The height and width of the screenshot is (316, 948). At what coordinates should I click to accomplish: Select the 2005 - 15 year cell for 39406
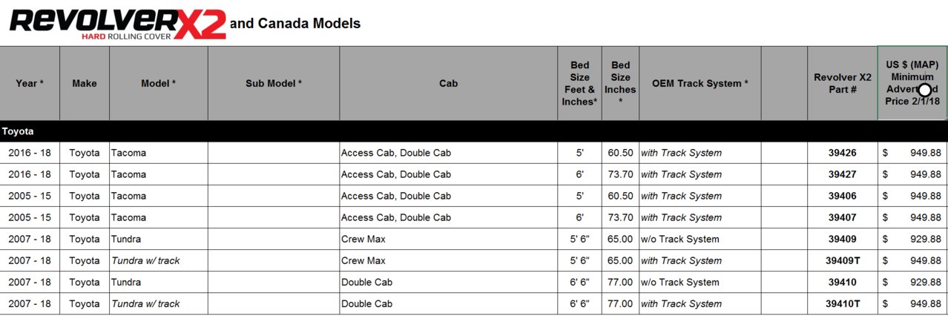coord(30,196)
